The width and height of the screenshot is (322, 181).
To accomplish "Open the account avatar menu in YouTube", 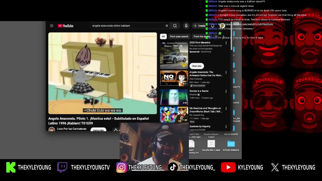I will click(222, 26).
